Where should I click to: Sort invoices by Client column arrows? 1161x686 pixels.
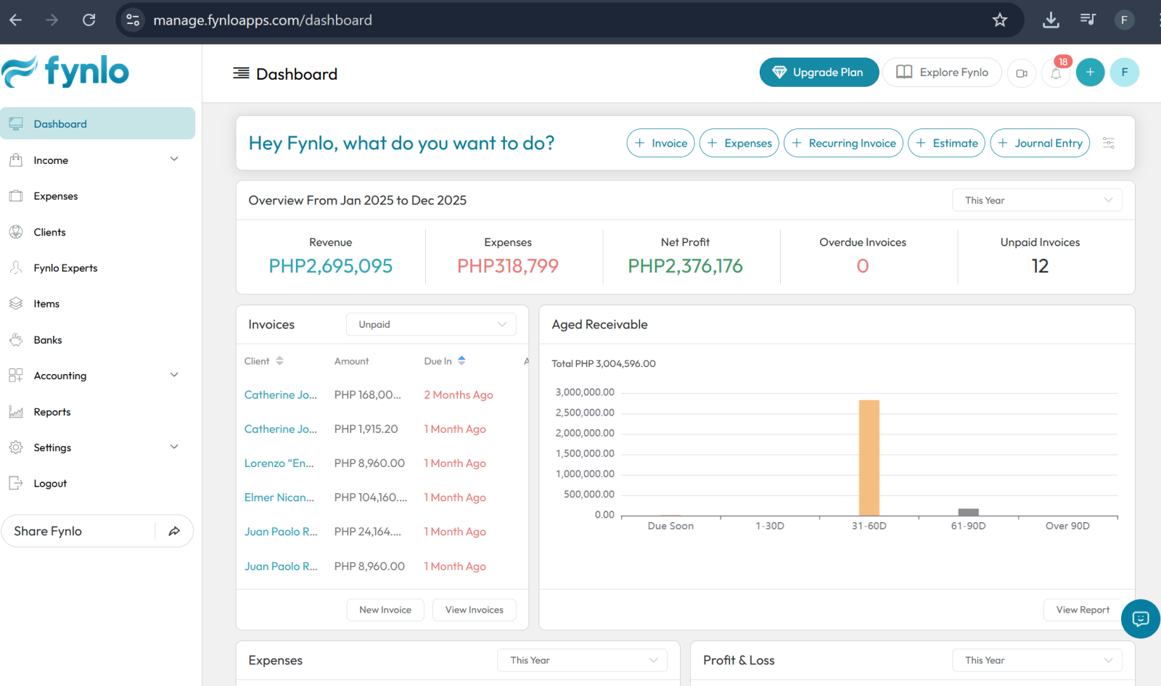(x=279, y=361)
